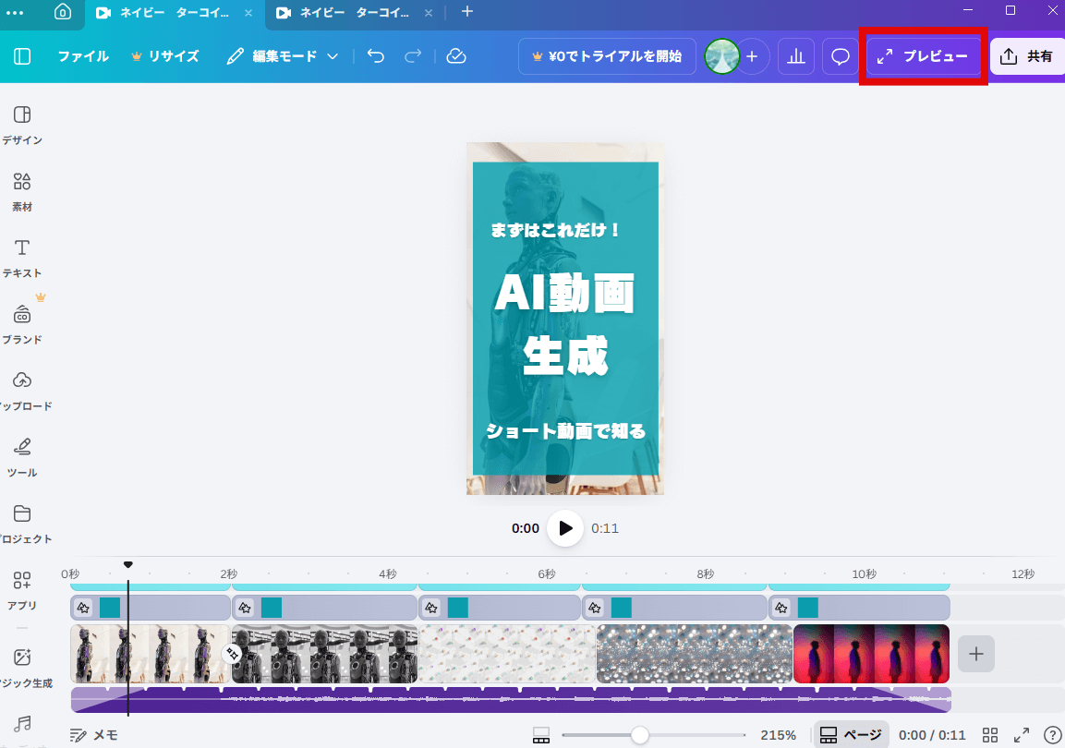Open the music panel icon in sidebar

click(21, 725)
